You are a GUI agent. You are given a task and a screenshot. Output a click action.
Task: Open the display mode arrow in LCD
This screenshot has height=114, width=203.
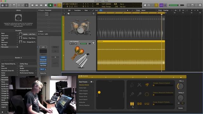tap(141, 5)
